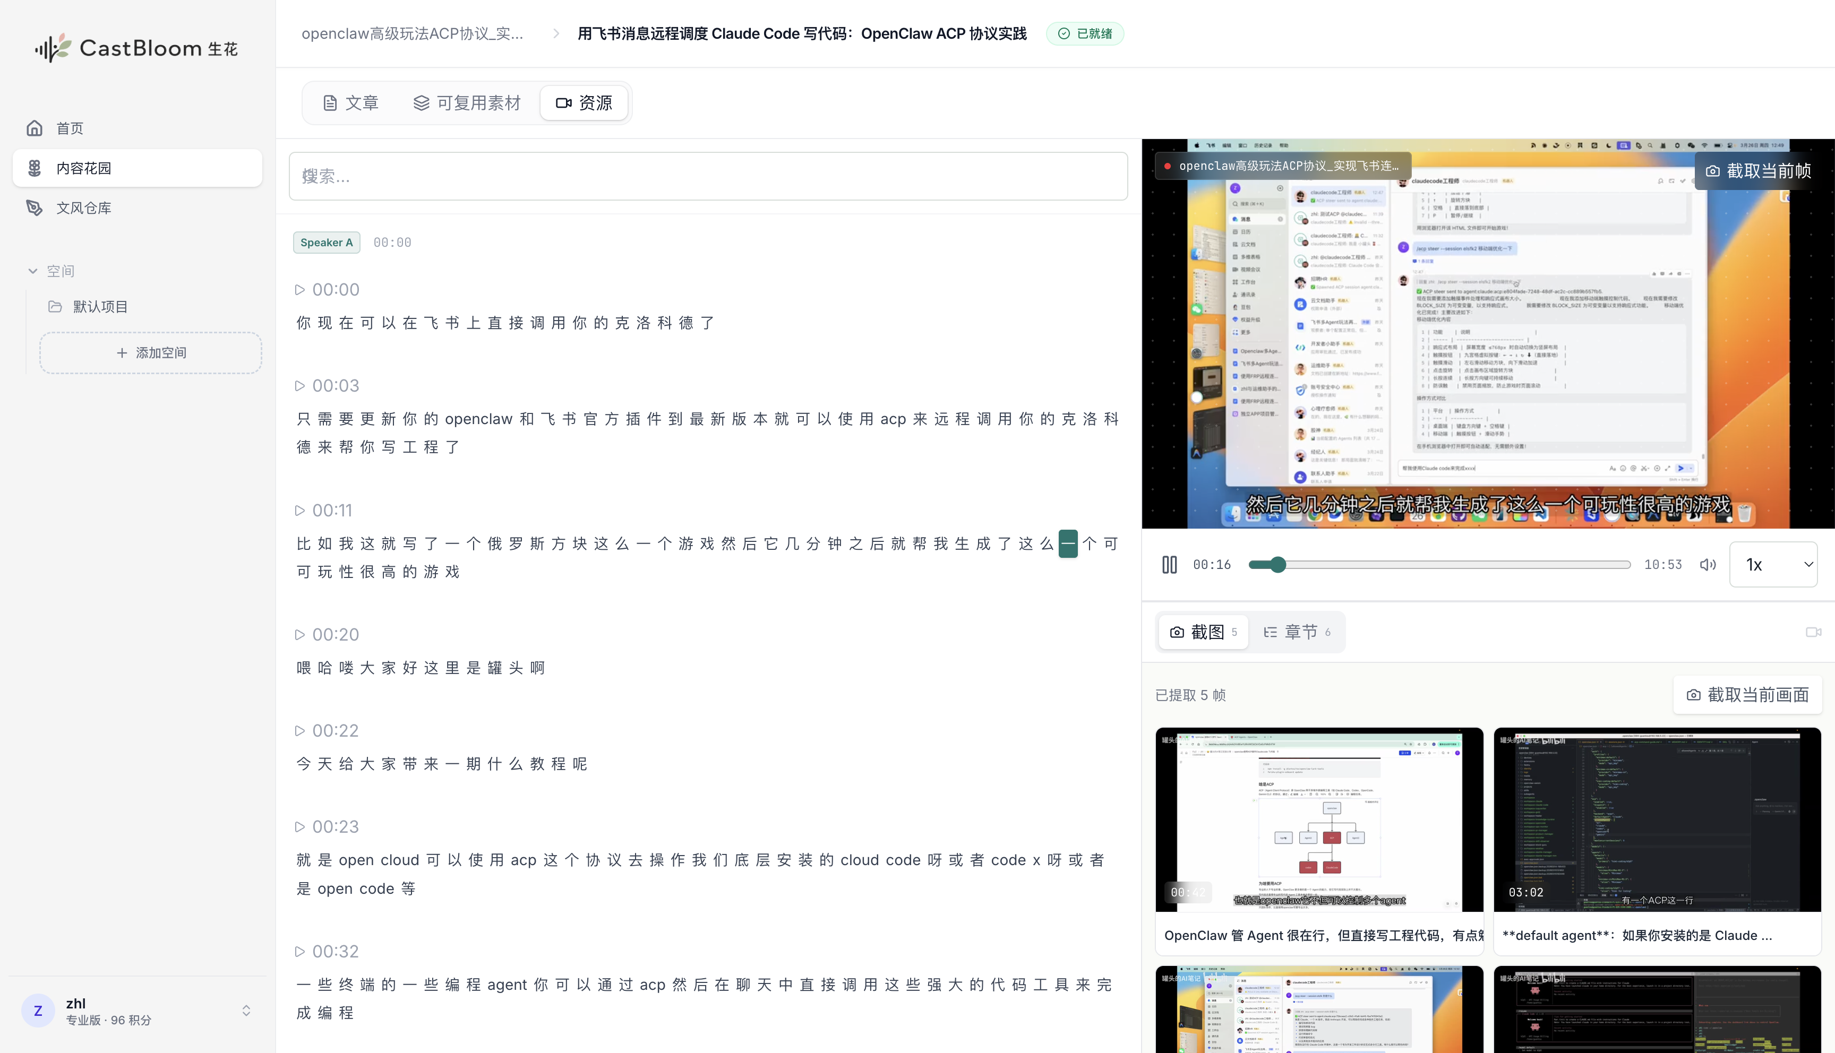Open the **default agent** caption text
Screen dimensions: 1835x1053
(x=1637, y=935)
